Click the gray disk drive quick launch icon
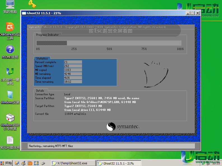The width and height of the screenshot is (222, 166). (x=43, y=163)
